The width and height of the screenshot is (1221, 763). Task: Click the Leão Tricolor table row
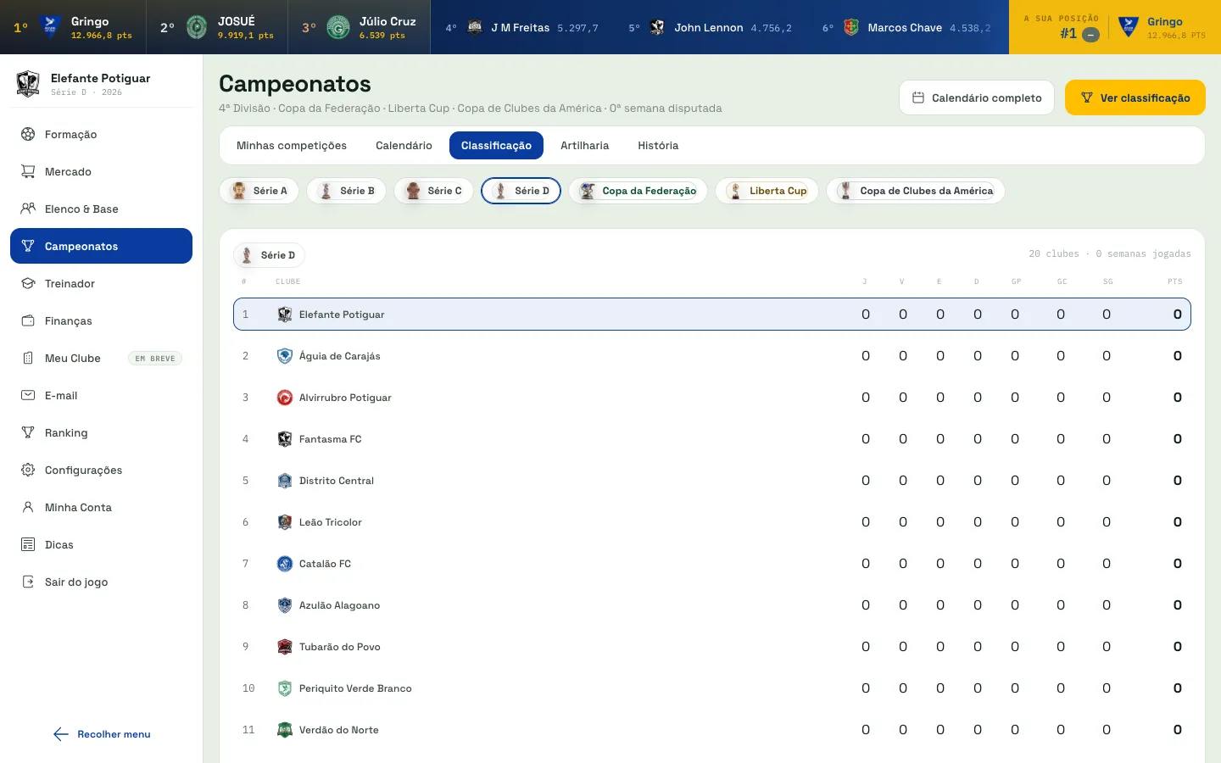click(712, 522)
